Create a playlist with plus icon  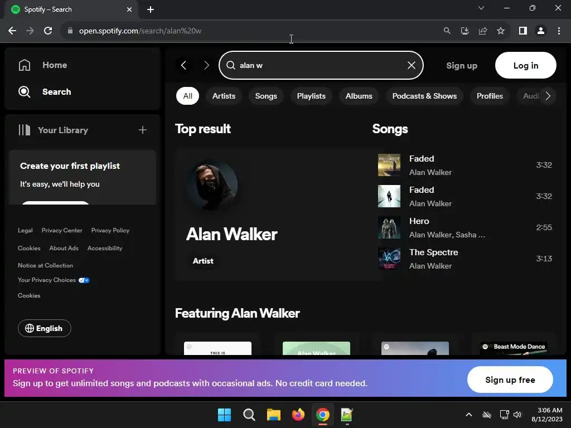click(x=143, y=130)
